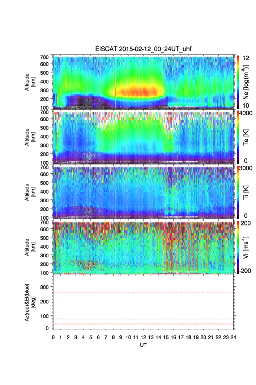Click the azimuth and elevation plot panel

coord(143,302)
